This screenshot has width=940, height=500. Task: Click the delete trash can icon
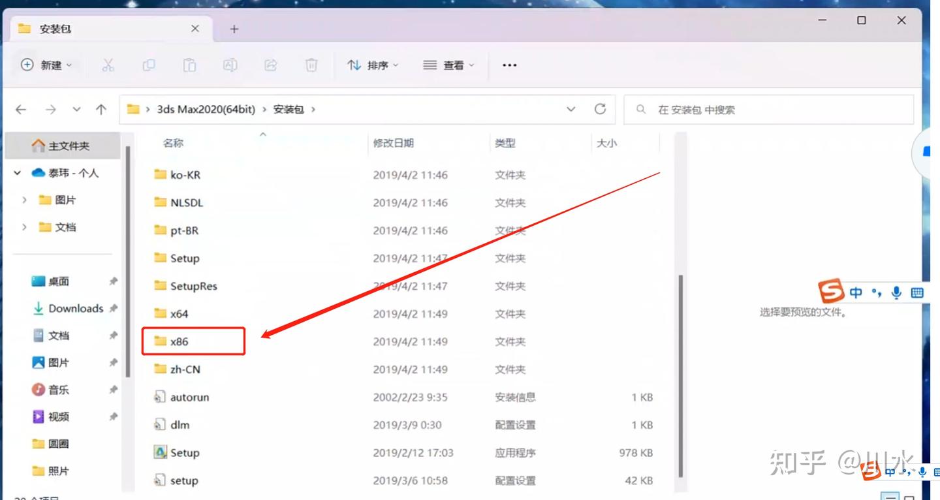click(311, 65)
